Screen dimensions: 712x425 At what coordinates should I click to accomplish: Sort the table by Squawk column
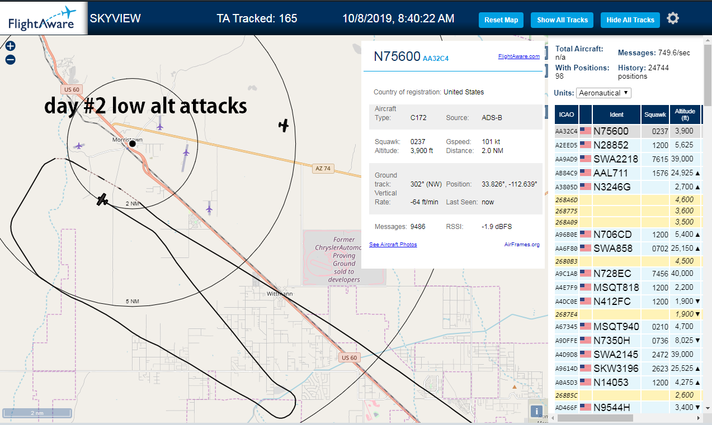(655, 114)
